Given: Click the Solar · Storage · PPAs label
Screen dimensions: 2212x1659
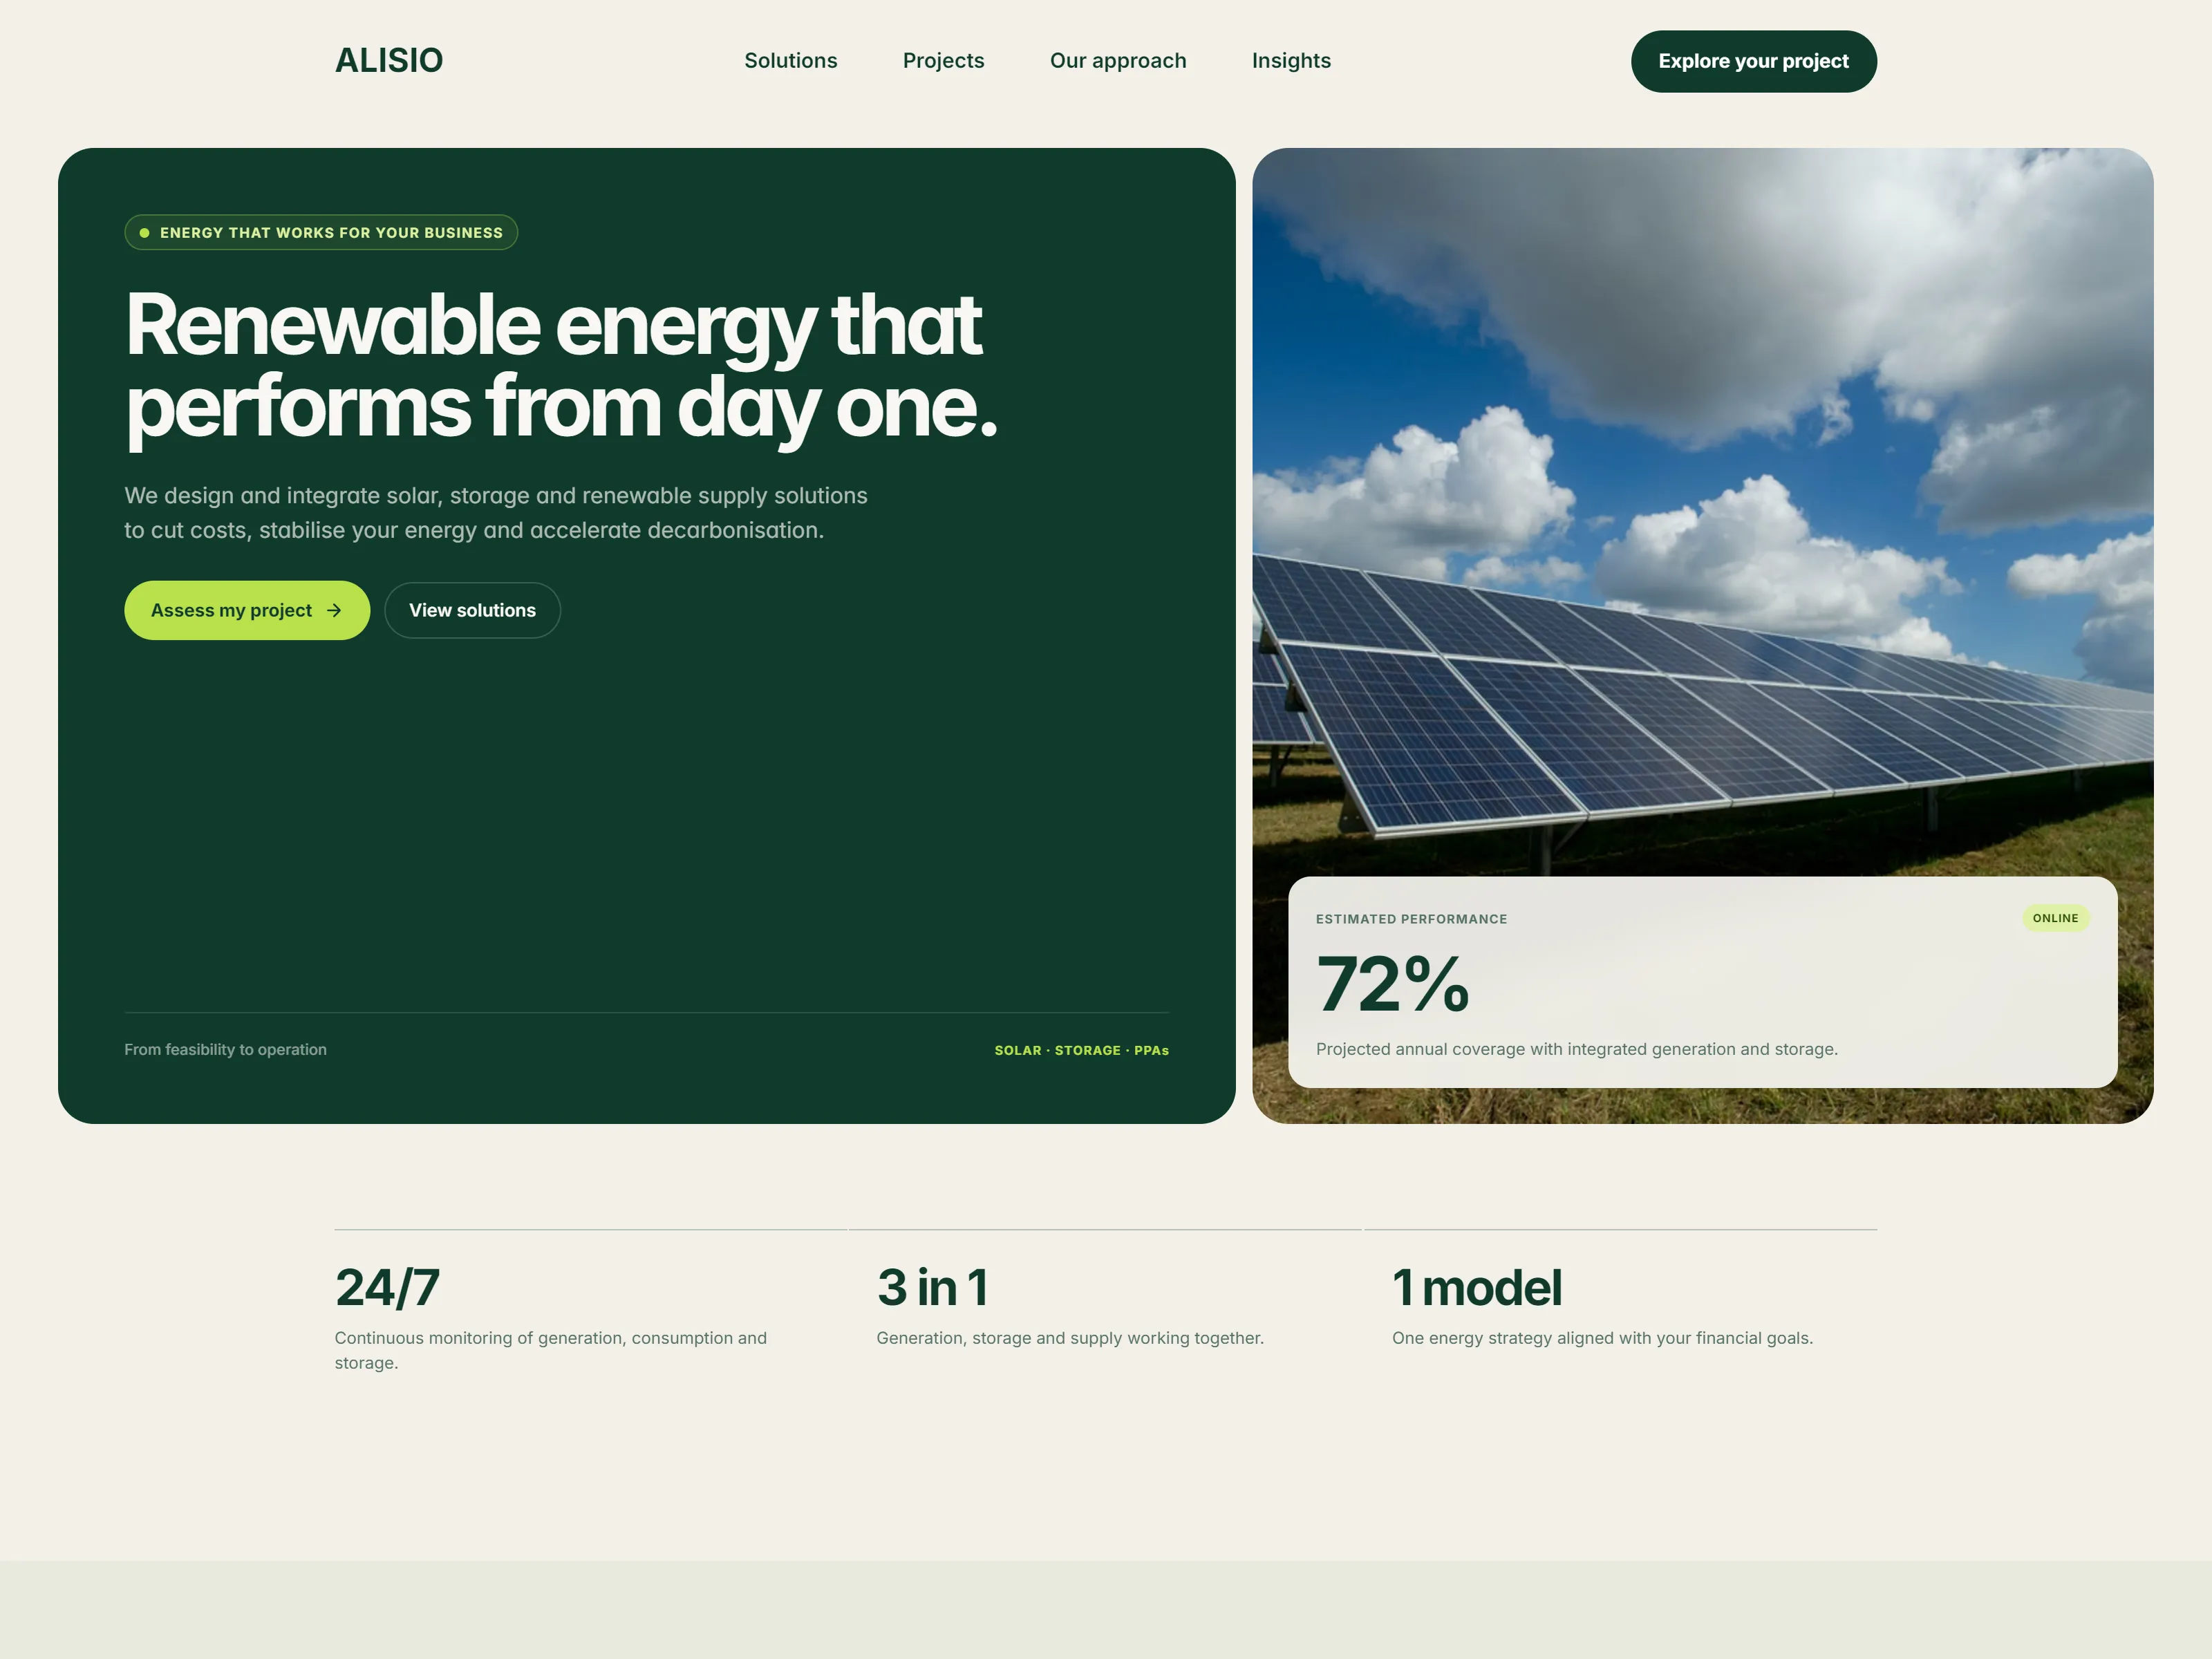Looking at the screenshot, I should point(1081,1050).
